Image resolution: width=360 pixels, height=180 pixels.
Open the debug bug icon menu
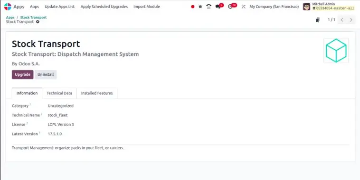click(200, 7)
